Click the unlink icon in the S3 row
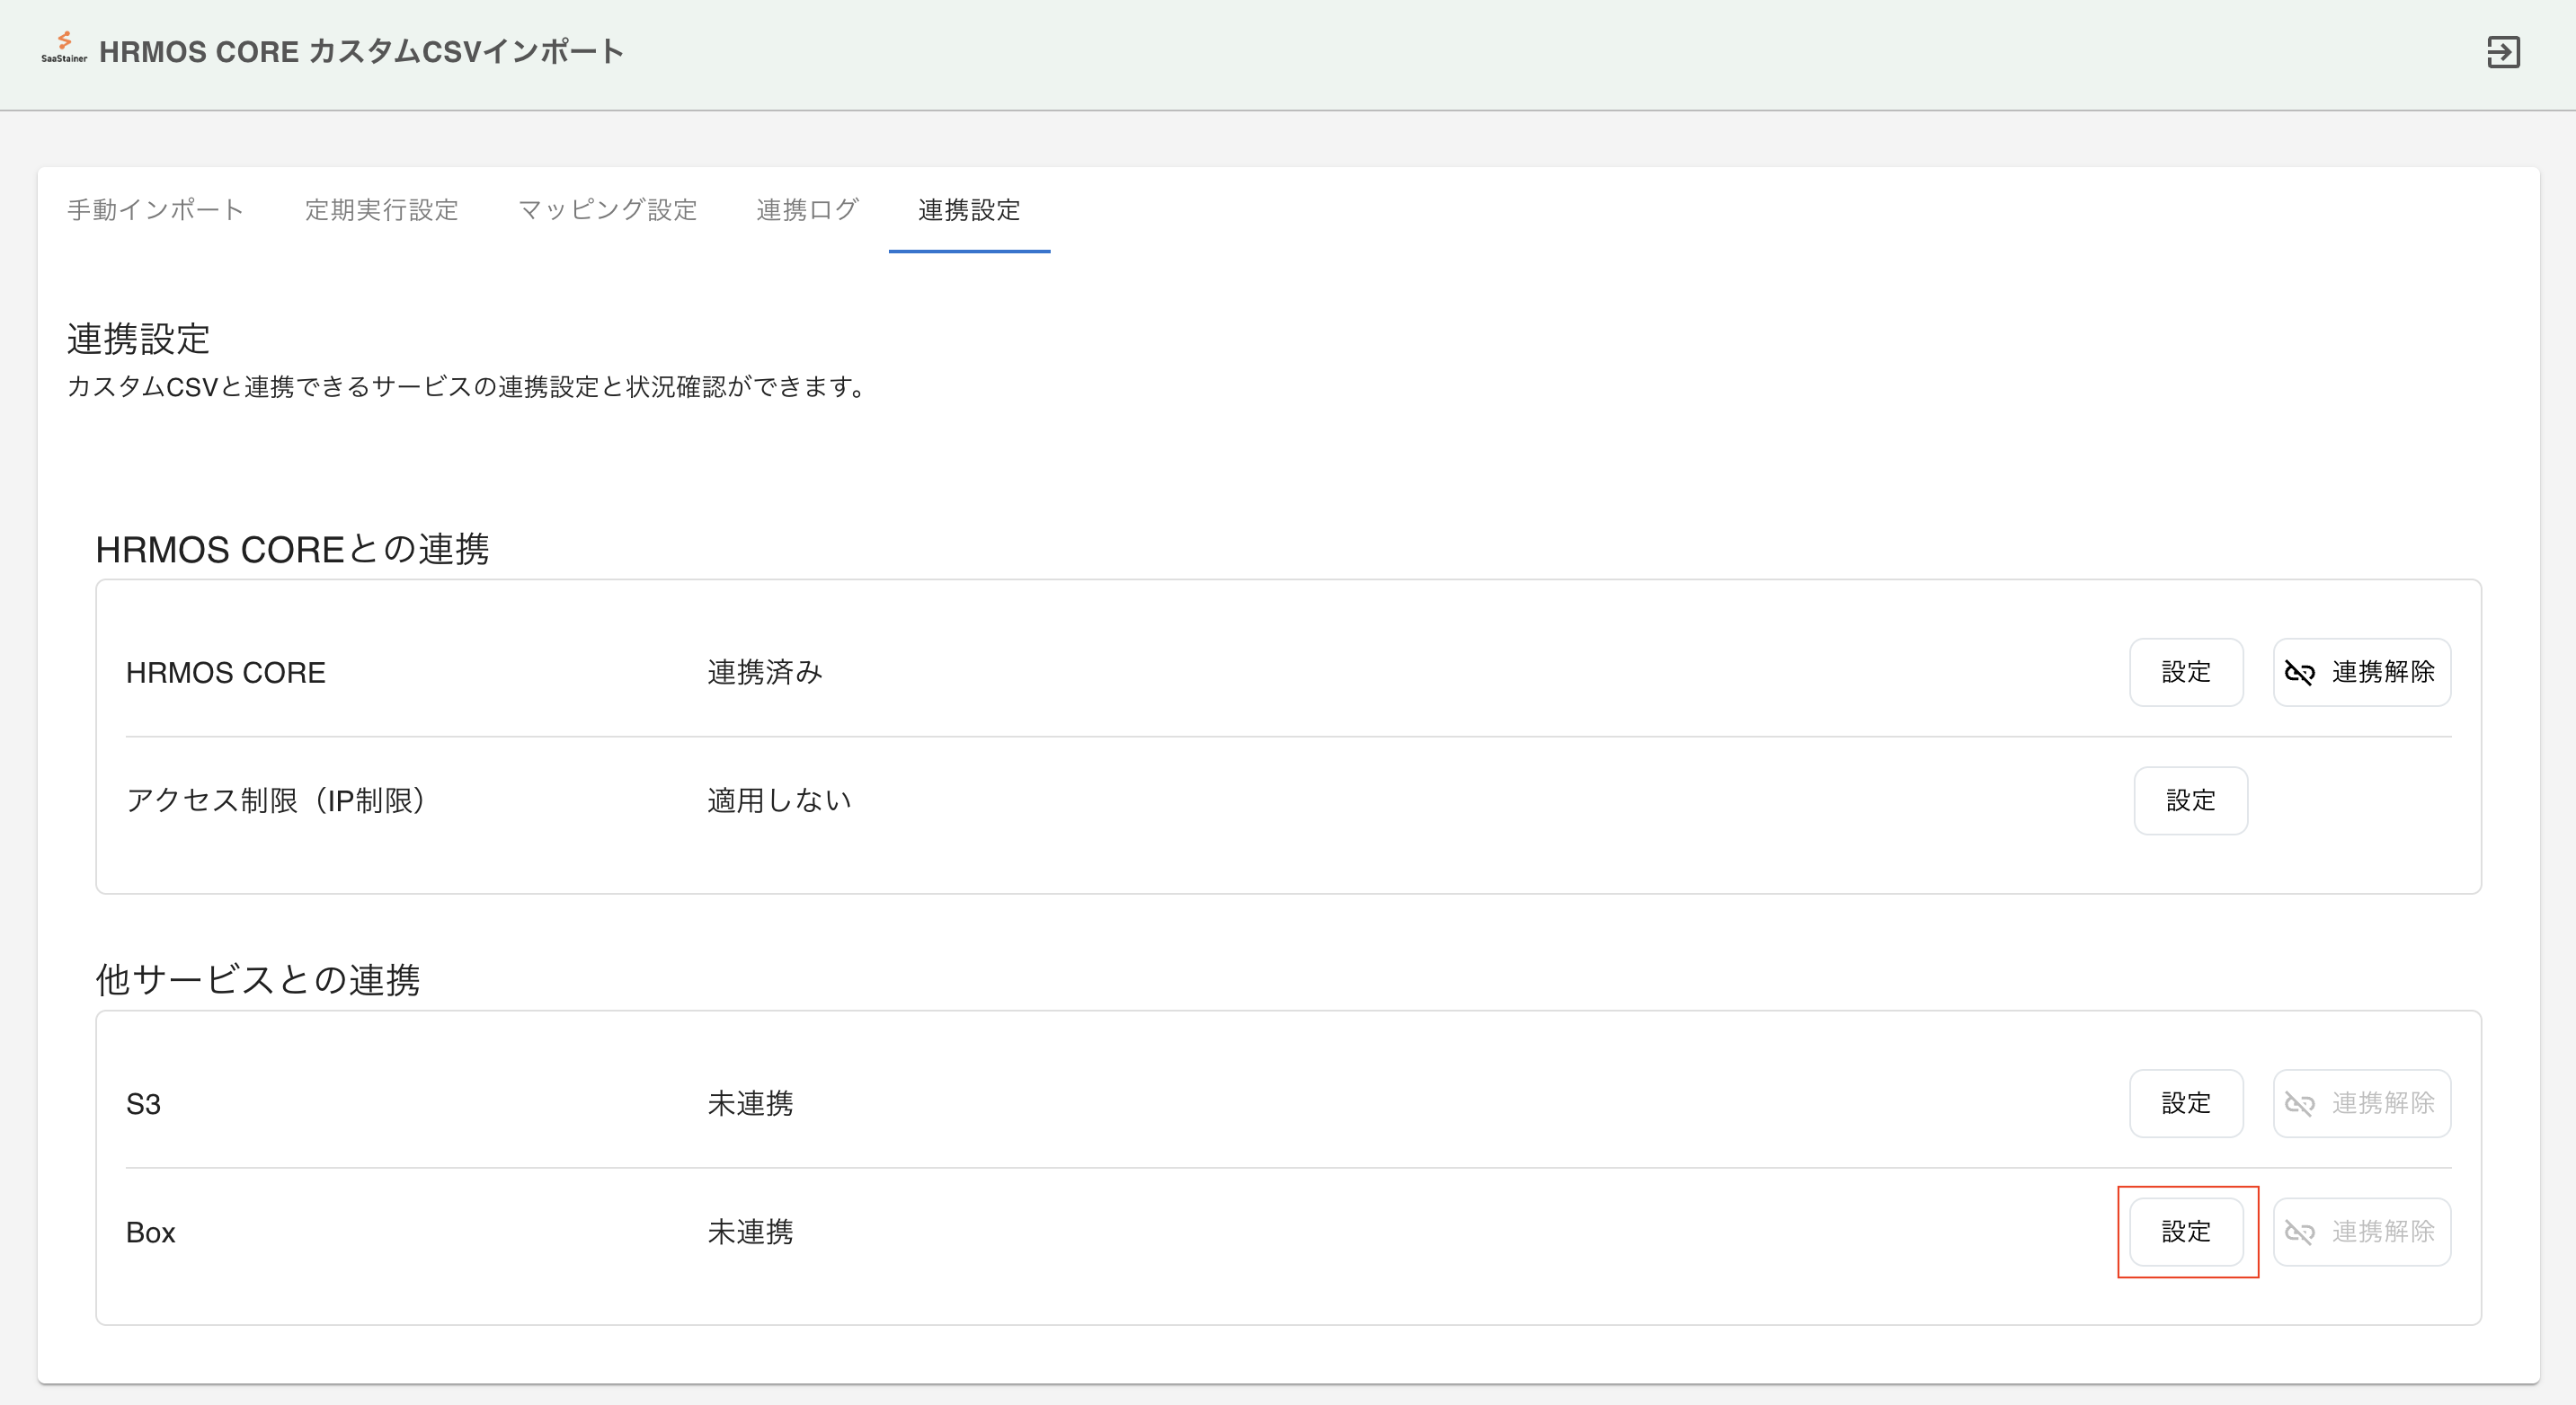 [x=2299, y=1104]
